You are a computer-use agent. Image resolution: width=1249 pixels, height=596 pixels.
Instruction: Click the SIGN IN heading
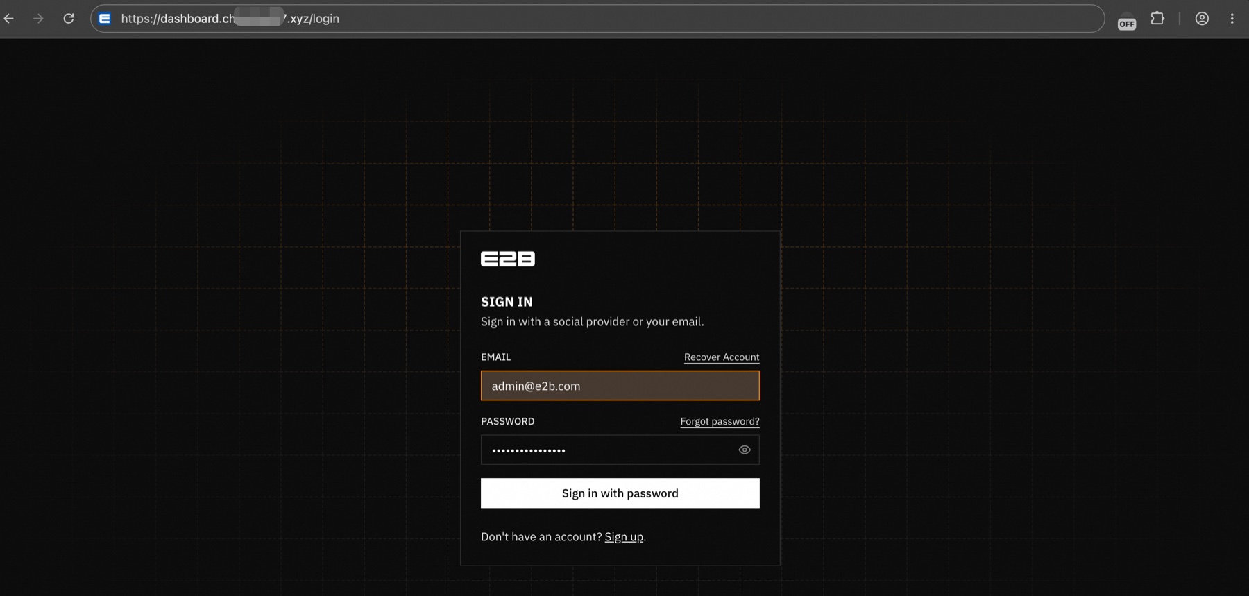coord(507,302)
